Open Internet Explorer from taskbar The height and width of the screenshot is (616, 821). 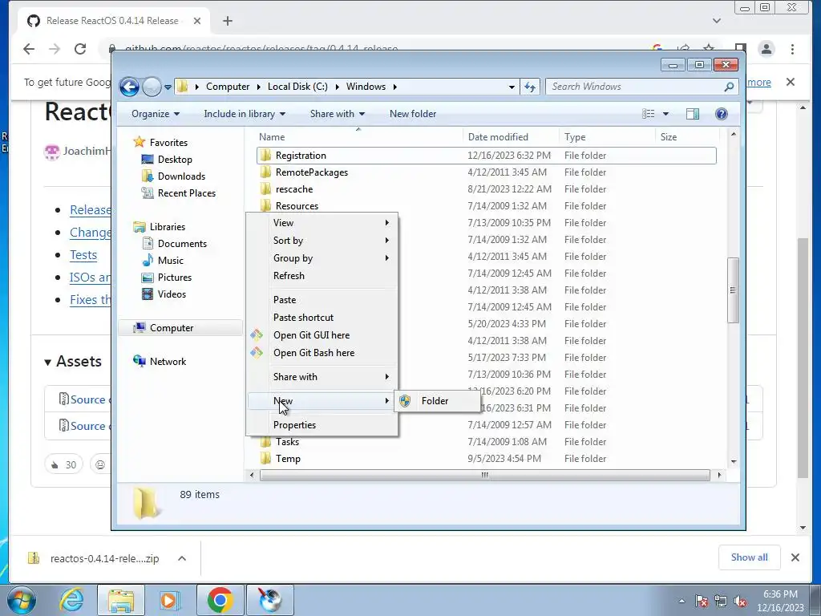click(71, 600)
